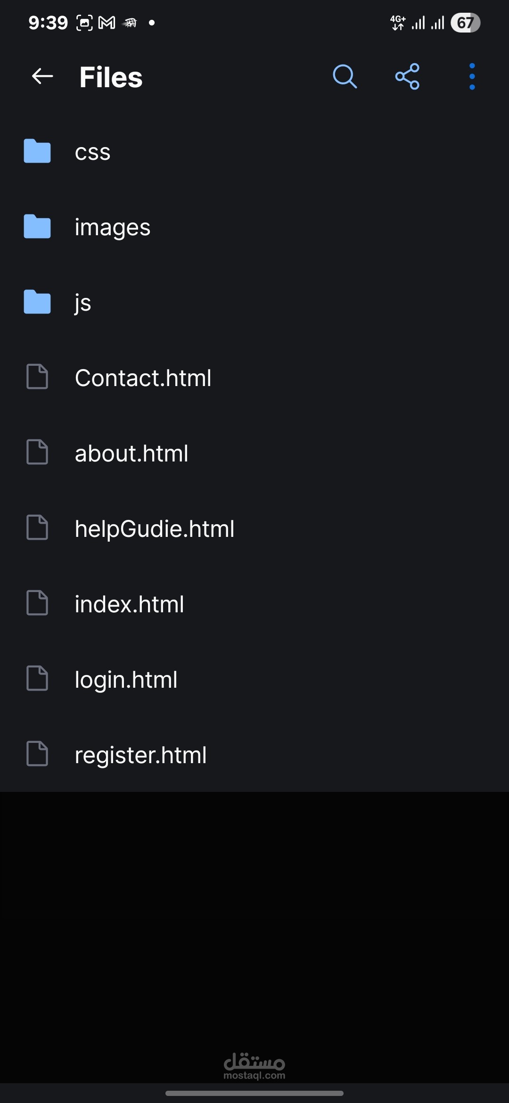Screen dimensions: 509x1103
Task: Open the about.html file
Action: (x=254, y=453)
